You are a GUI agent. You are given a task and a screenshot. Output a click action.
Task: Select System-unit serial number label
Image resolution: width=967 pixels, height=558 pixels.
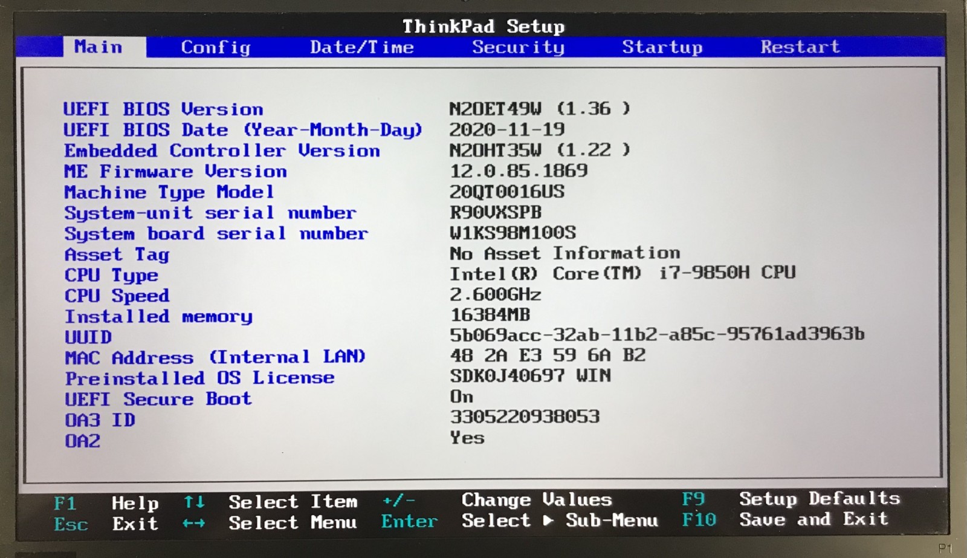pos(210,213)
